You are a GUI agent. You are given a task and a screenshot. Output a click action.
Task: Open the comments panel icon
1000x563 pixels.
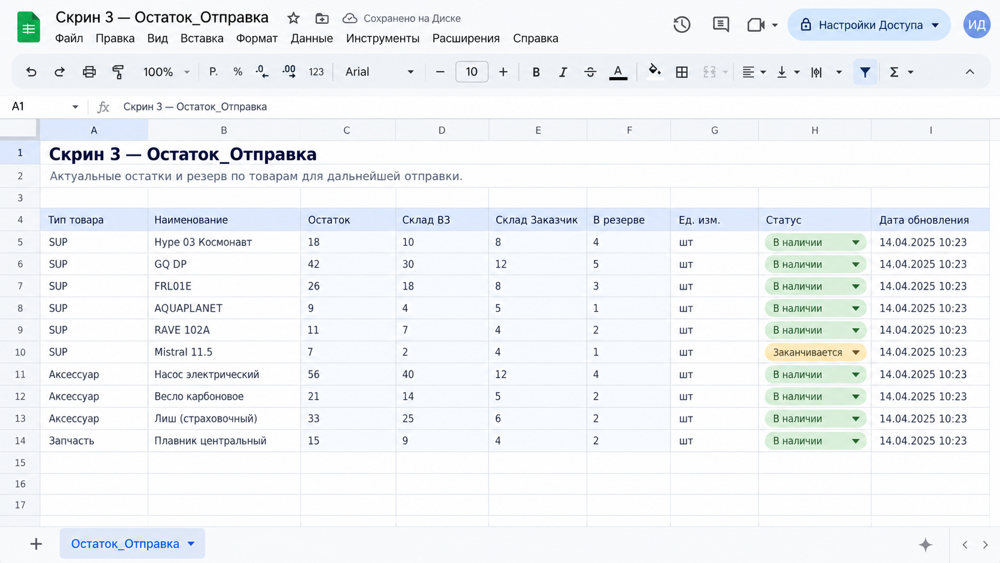coord(721,25)
